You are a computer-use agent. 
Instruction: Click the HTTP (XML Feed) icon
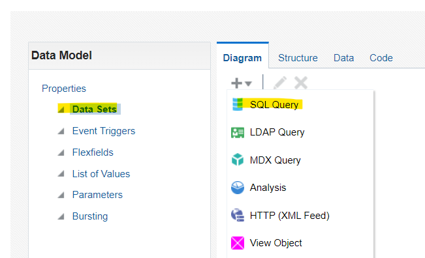click(x=238, y=215)
